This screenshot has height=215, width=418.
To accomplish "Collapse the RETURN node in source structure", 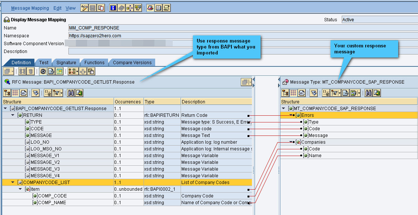I will [13, 115].
